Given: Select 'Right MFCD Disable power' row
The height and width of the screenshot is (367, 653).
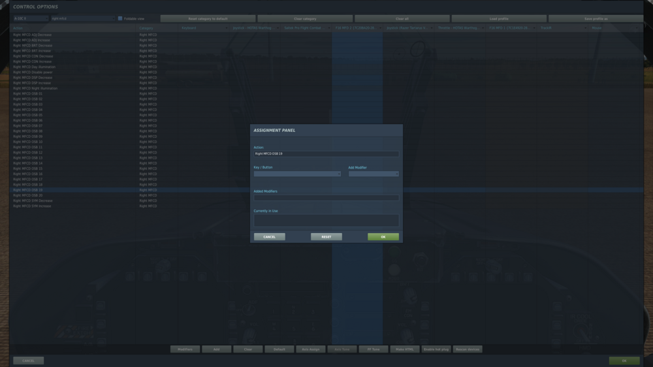Looking at the screenshot, I should 326,72.
